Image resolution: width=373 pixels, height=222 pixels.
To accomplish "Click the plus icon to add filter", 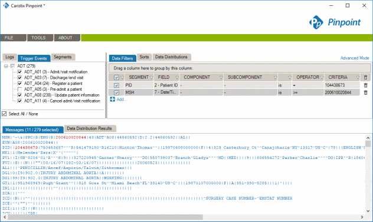I will click(112, 100).
